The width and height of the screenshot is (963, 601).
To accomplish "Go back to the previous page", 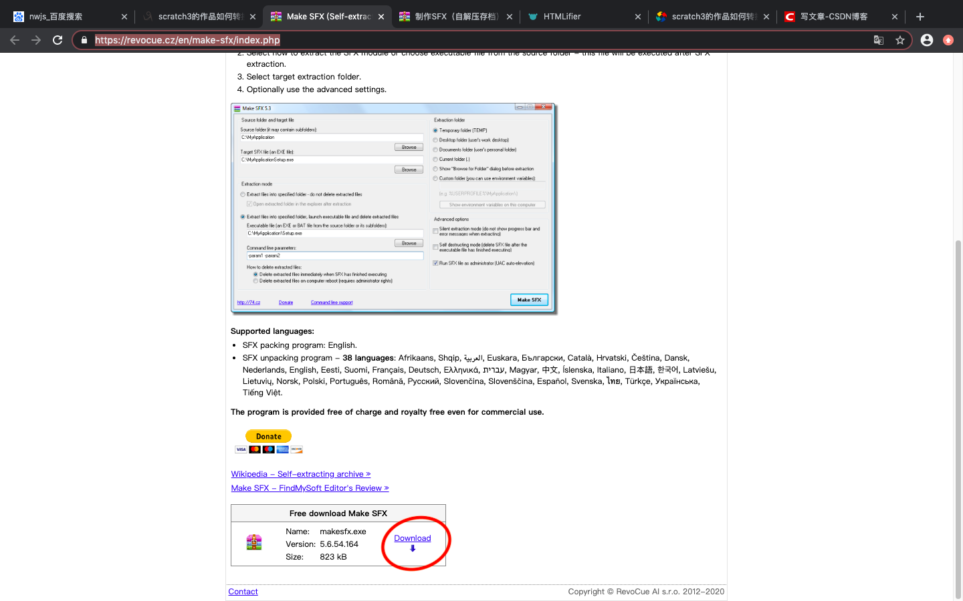I will coord(15,40).
